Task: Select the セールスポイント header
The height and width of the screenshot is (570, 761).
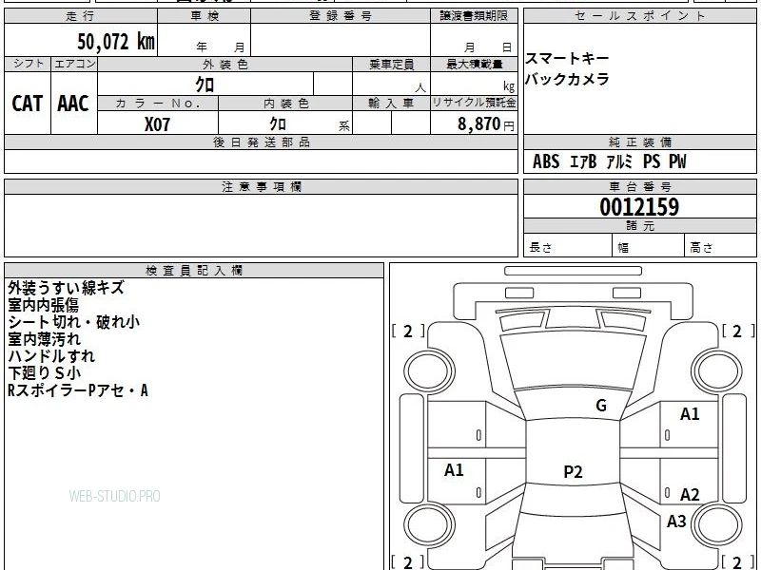Action: 640,16
